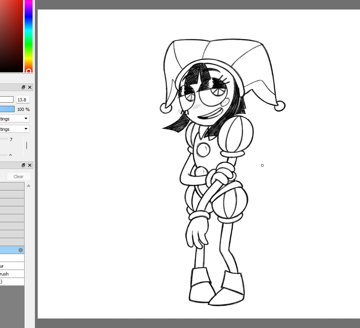Screen dimensions: 360x328
Task: Click the brush list scroll-up arrow
Action: coord(29,186)
